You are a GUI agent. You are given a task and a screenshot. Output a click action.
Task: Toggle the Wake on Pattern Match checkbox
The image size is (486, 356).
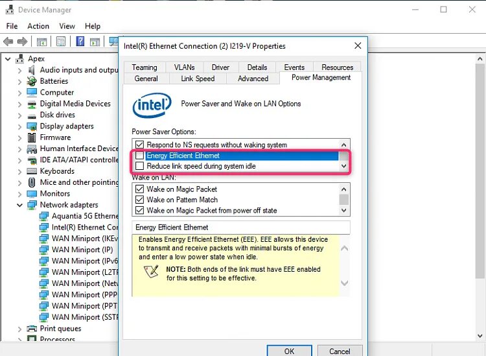[x=140, y=200]
